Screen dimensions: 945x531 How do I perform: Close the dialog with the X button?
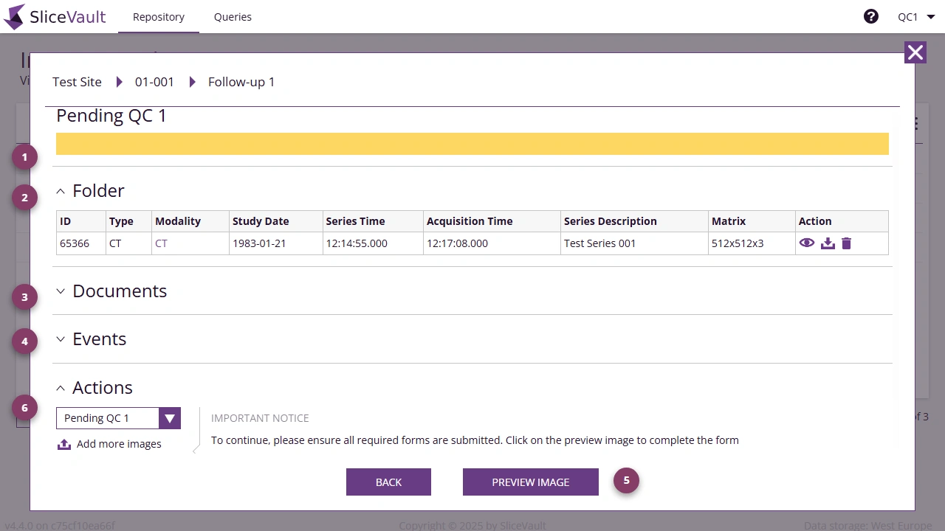pos(915,52)
